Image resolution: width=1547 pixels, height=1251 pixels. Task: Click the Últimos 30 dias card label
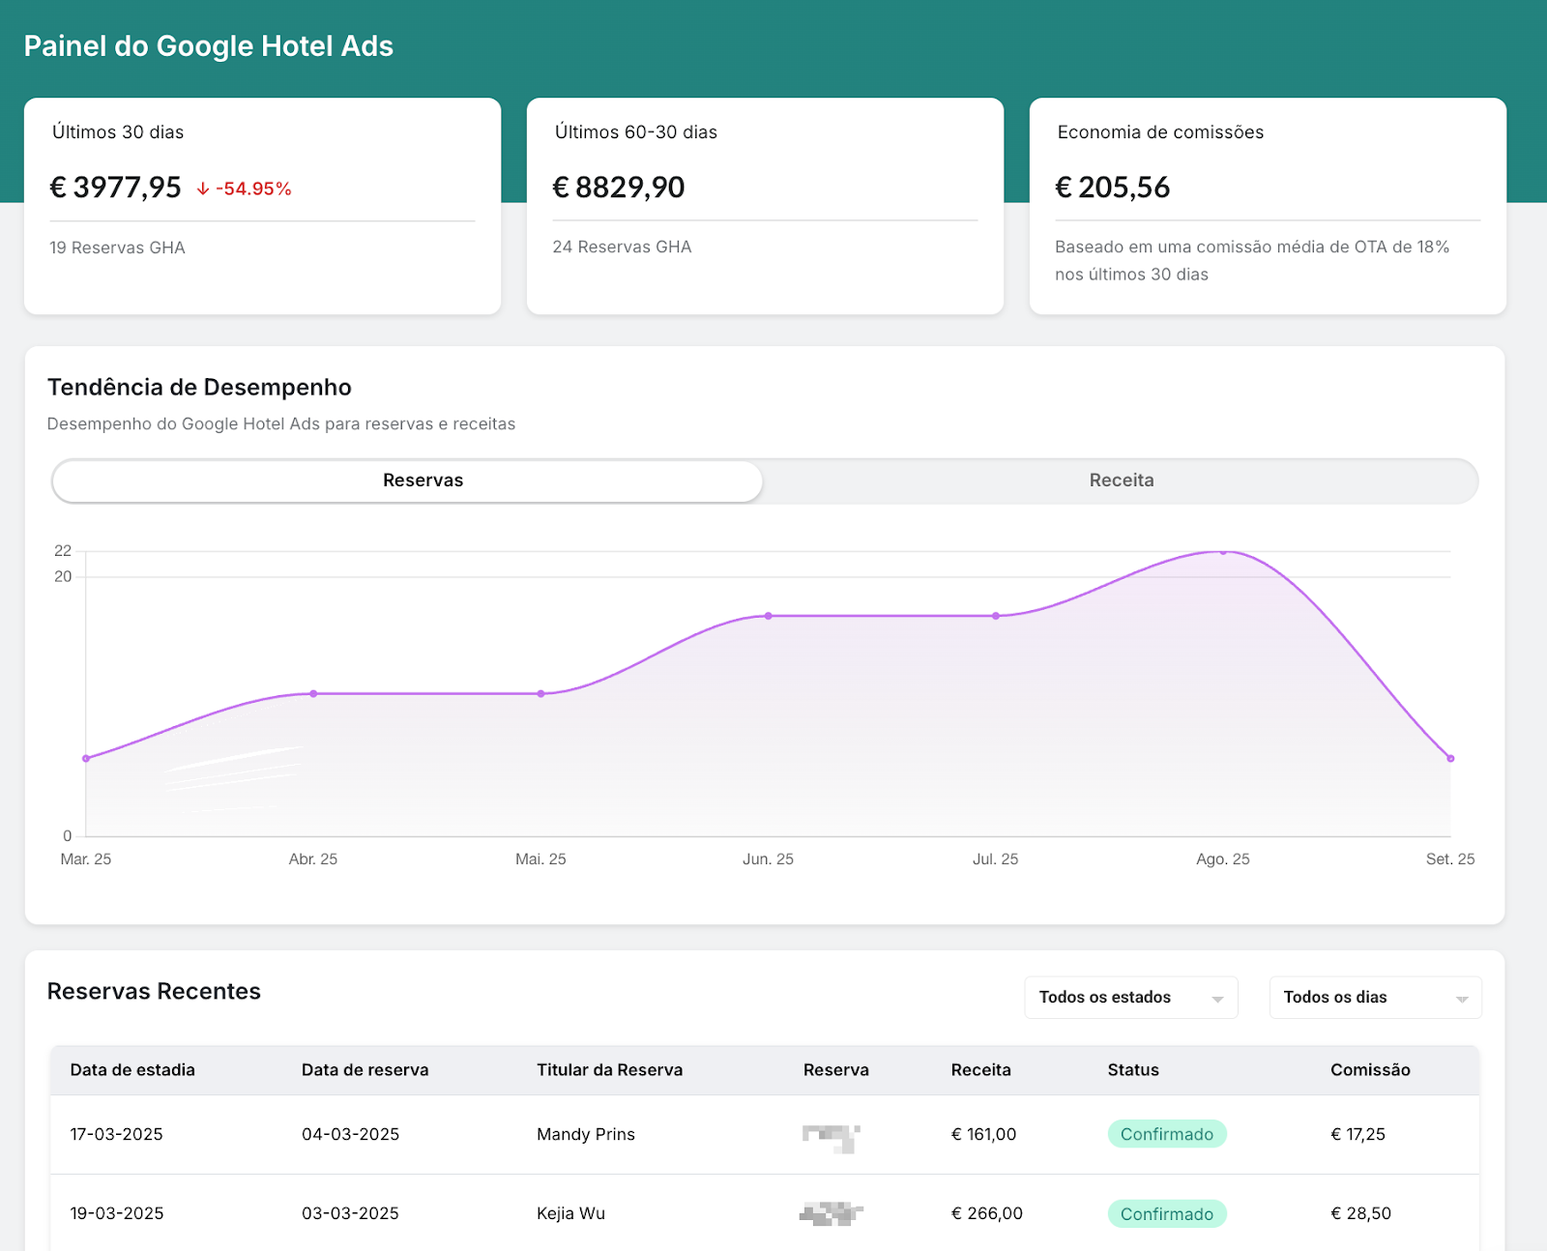(118, 132)
